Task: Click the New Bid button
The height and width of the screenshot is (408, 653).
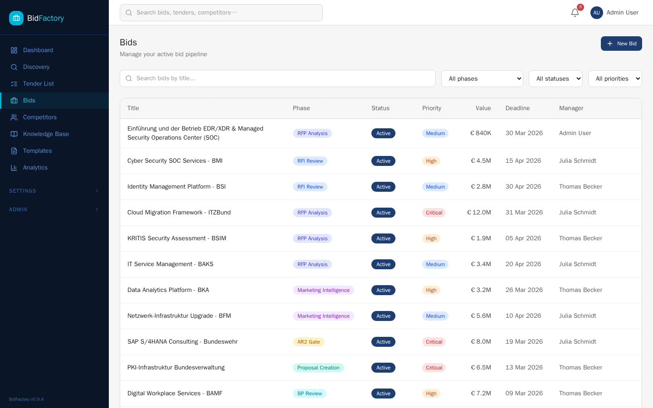Action: pyautogui.click(x=621, y=44)
